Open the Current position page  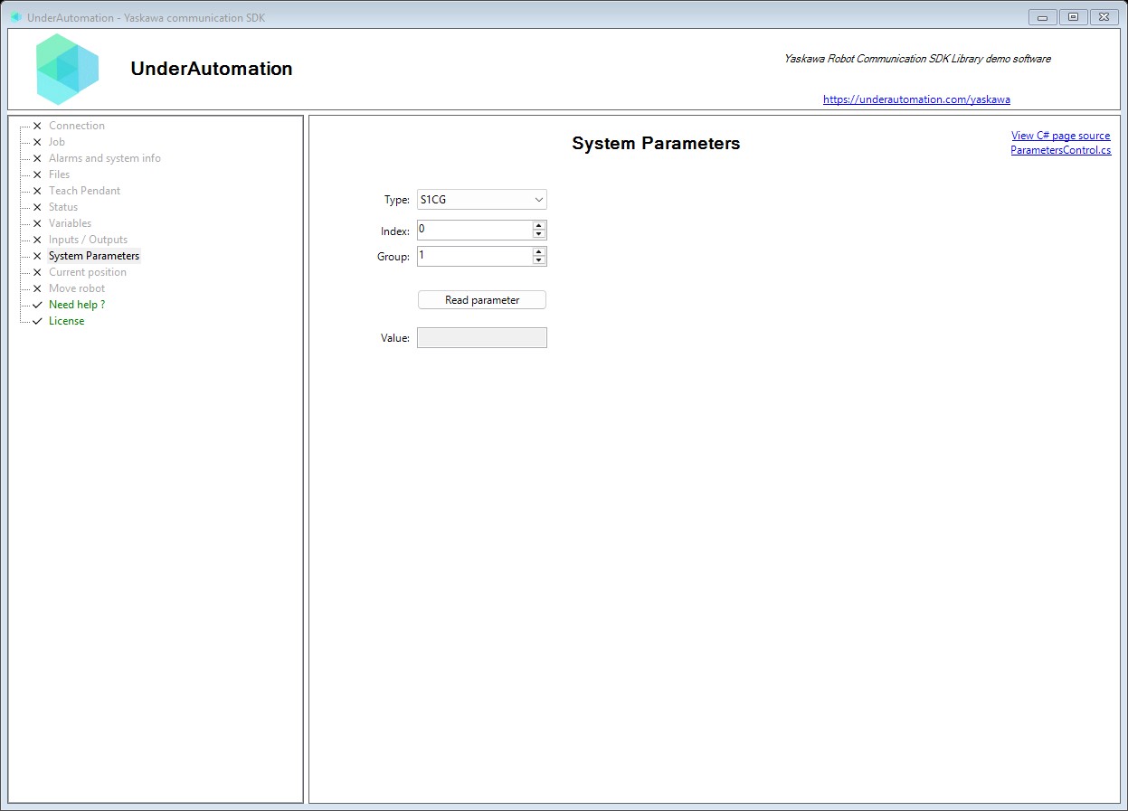(x=88, y=272)
